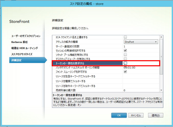Click the 同時列挙の最大数 value 0

click(141, 90)
